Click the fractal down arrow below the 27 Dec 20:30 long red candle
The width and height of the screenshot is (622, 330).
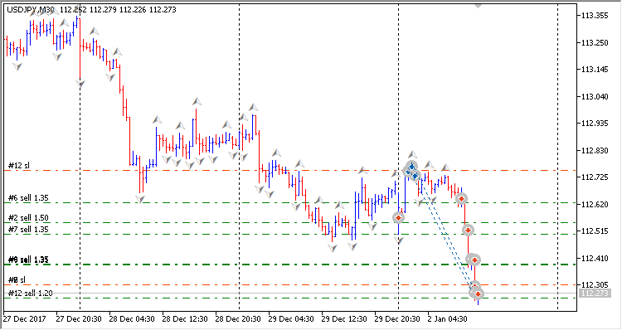tap(80, 84)
